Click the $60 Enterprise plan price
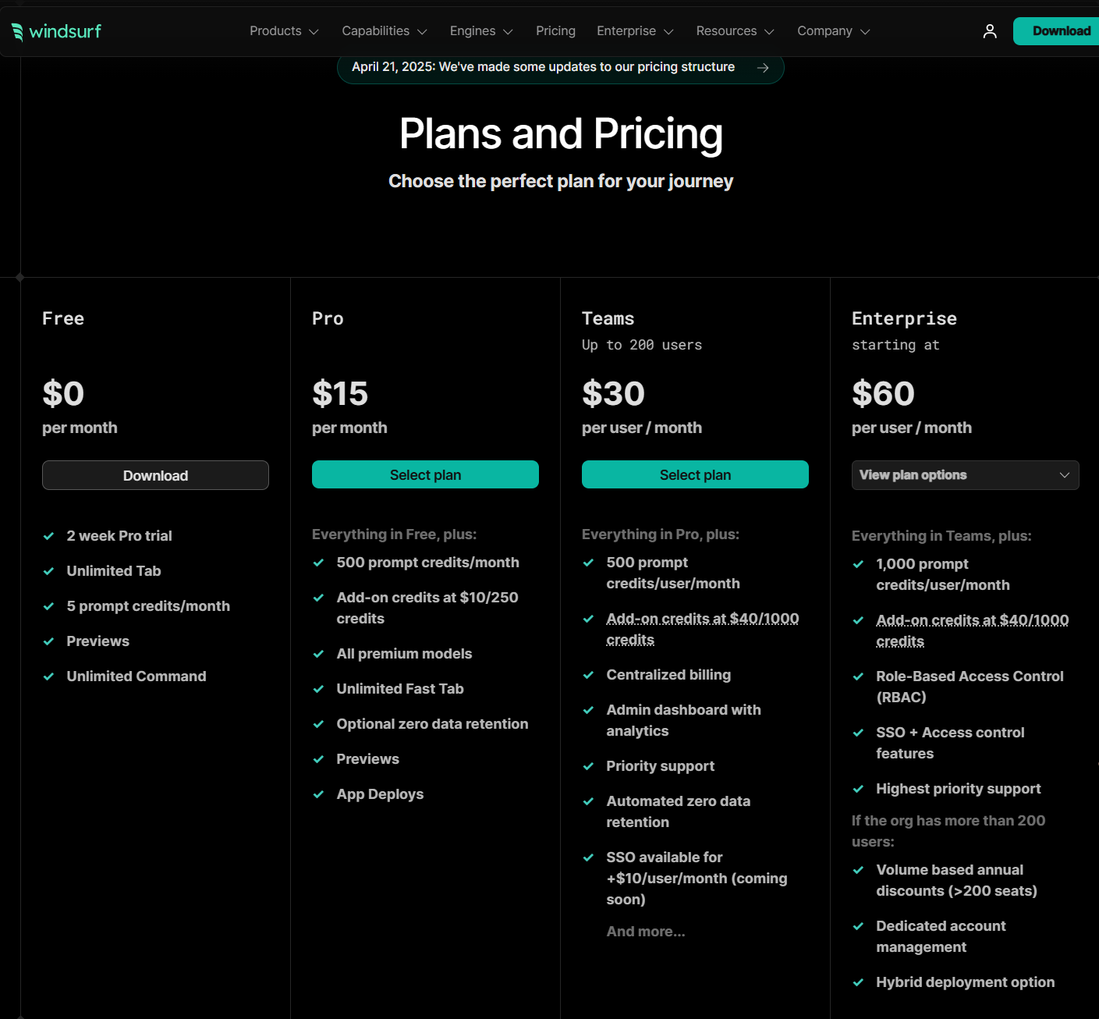1099x1019 pixels. coord(883,393)
